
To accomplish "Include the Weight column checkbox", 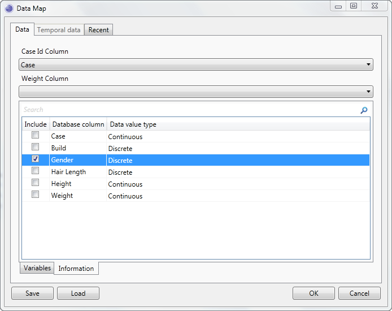I will coord(36,195).
